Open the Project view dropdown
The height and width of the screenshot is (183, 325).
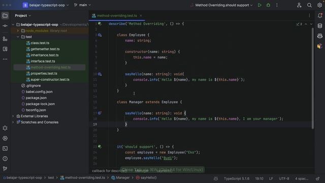pyautogui.click(x=23, y=16)
